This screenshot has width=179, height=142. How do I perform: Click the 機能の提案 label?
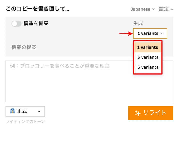[x=24, y=47]
